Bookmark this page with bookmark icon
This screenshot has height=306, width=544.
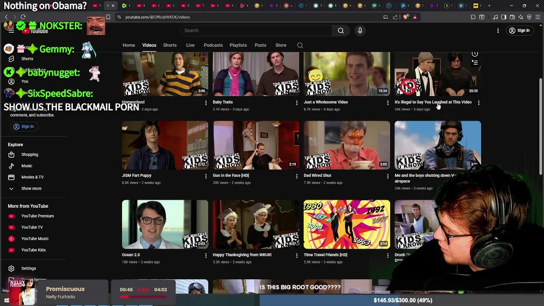108,17
